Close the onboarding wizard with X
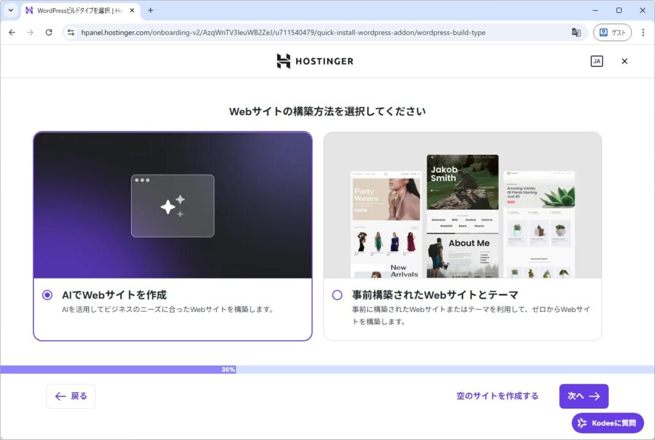 pos(624,61)
